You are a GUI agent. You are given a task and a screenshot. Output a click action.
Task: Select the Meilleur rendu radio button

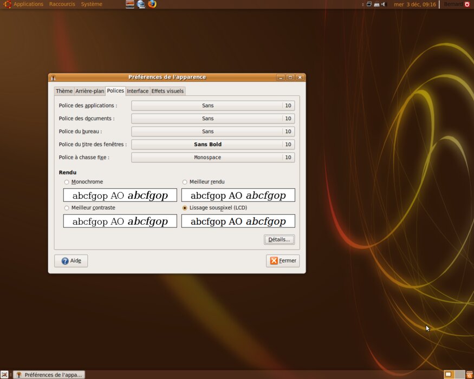(x=185, y=182)
